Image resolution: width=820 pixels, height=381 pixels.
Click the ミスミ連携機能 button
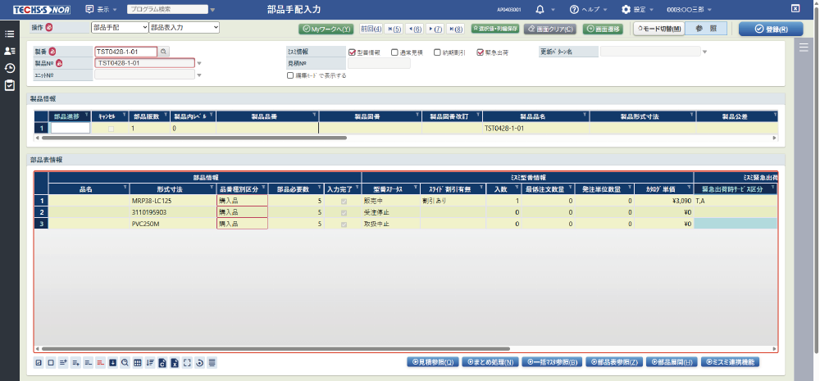(730, 361)
